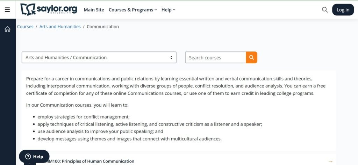Screen dimensions: 358x165
Task: Click 'In our Communication courses' sentence
Action: (x=77, y=105)
